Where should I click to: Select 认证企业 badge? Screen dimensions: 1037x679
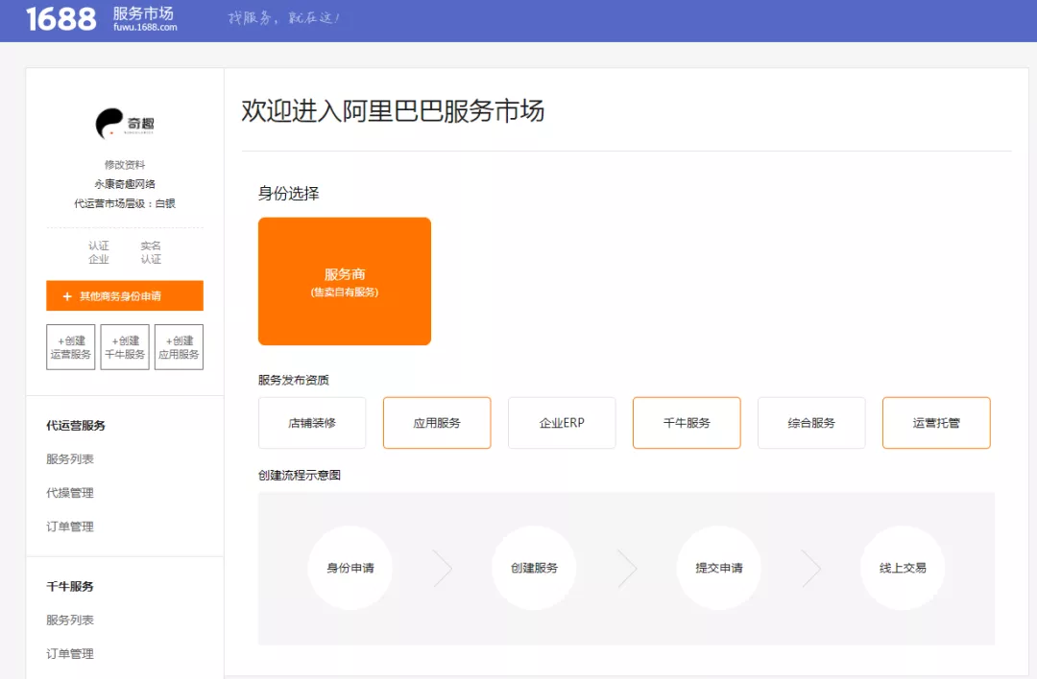click(99, 252)
